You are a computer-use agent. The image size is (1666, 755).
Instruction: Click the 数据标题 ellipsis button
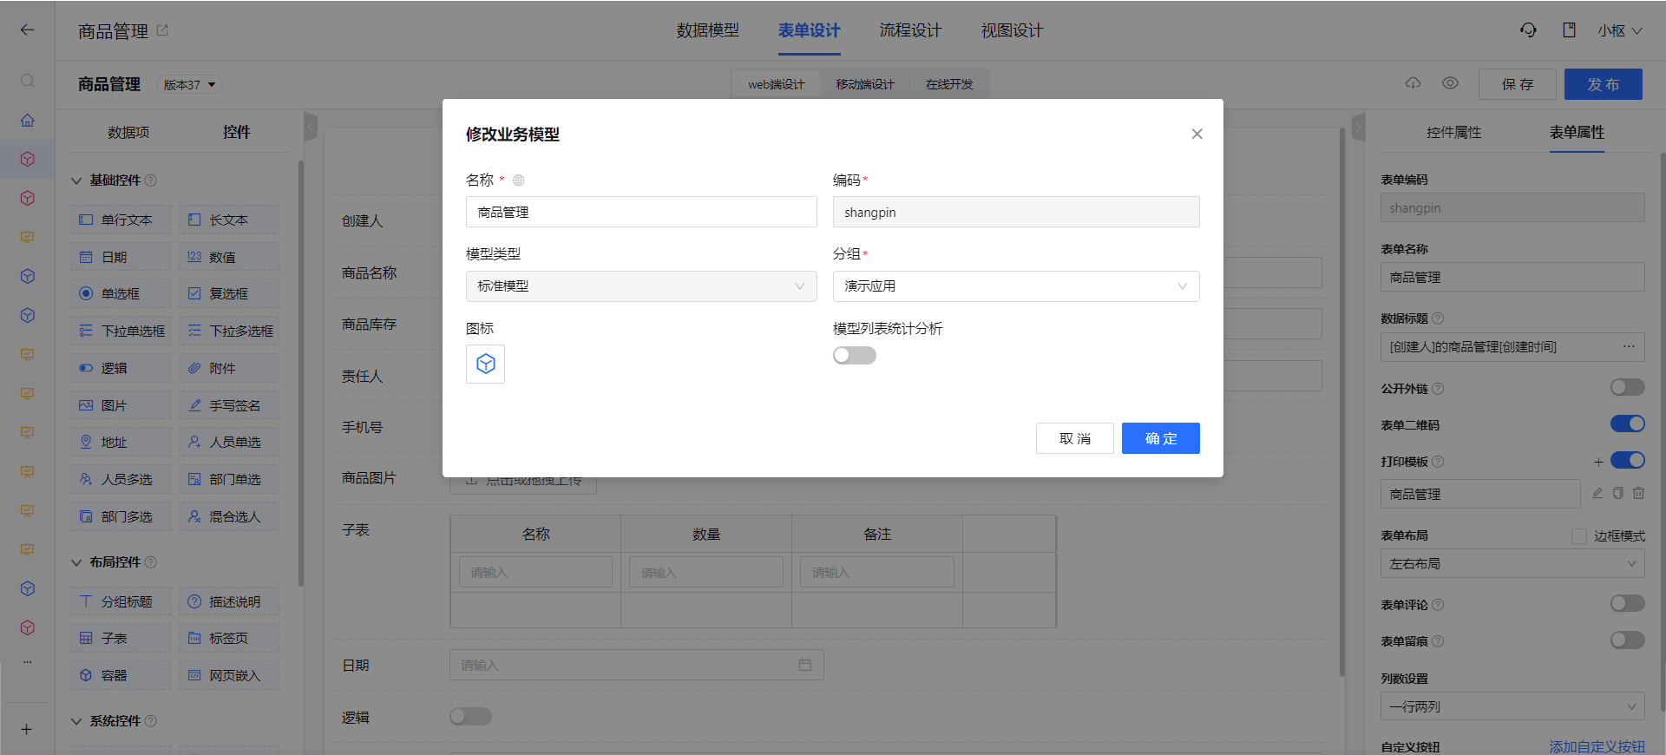pyautogui.click(x=1629, y=346)
